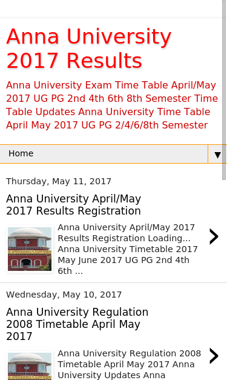The width and height of the screenshot is (227, 380).
Task: Open April/May 2017 Results Registration post title
Action: pos(73,205)
